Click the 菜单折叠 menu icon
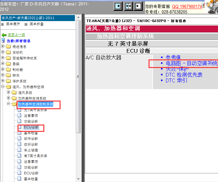This screenshot has height=182, width=218. pos(26,24)
